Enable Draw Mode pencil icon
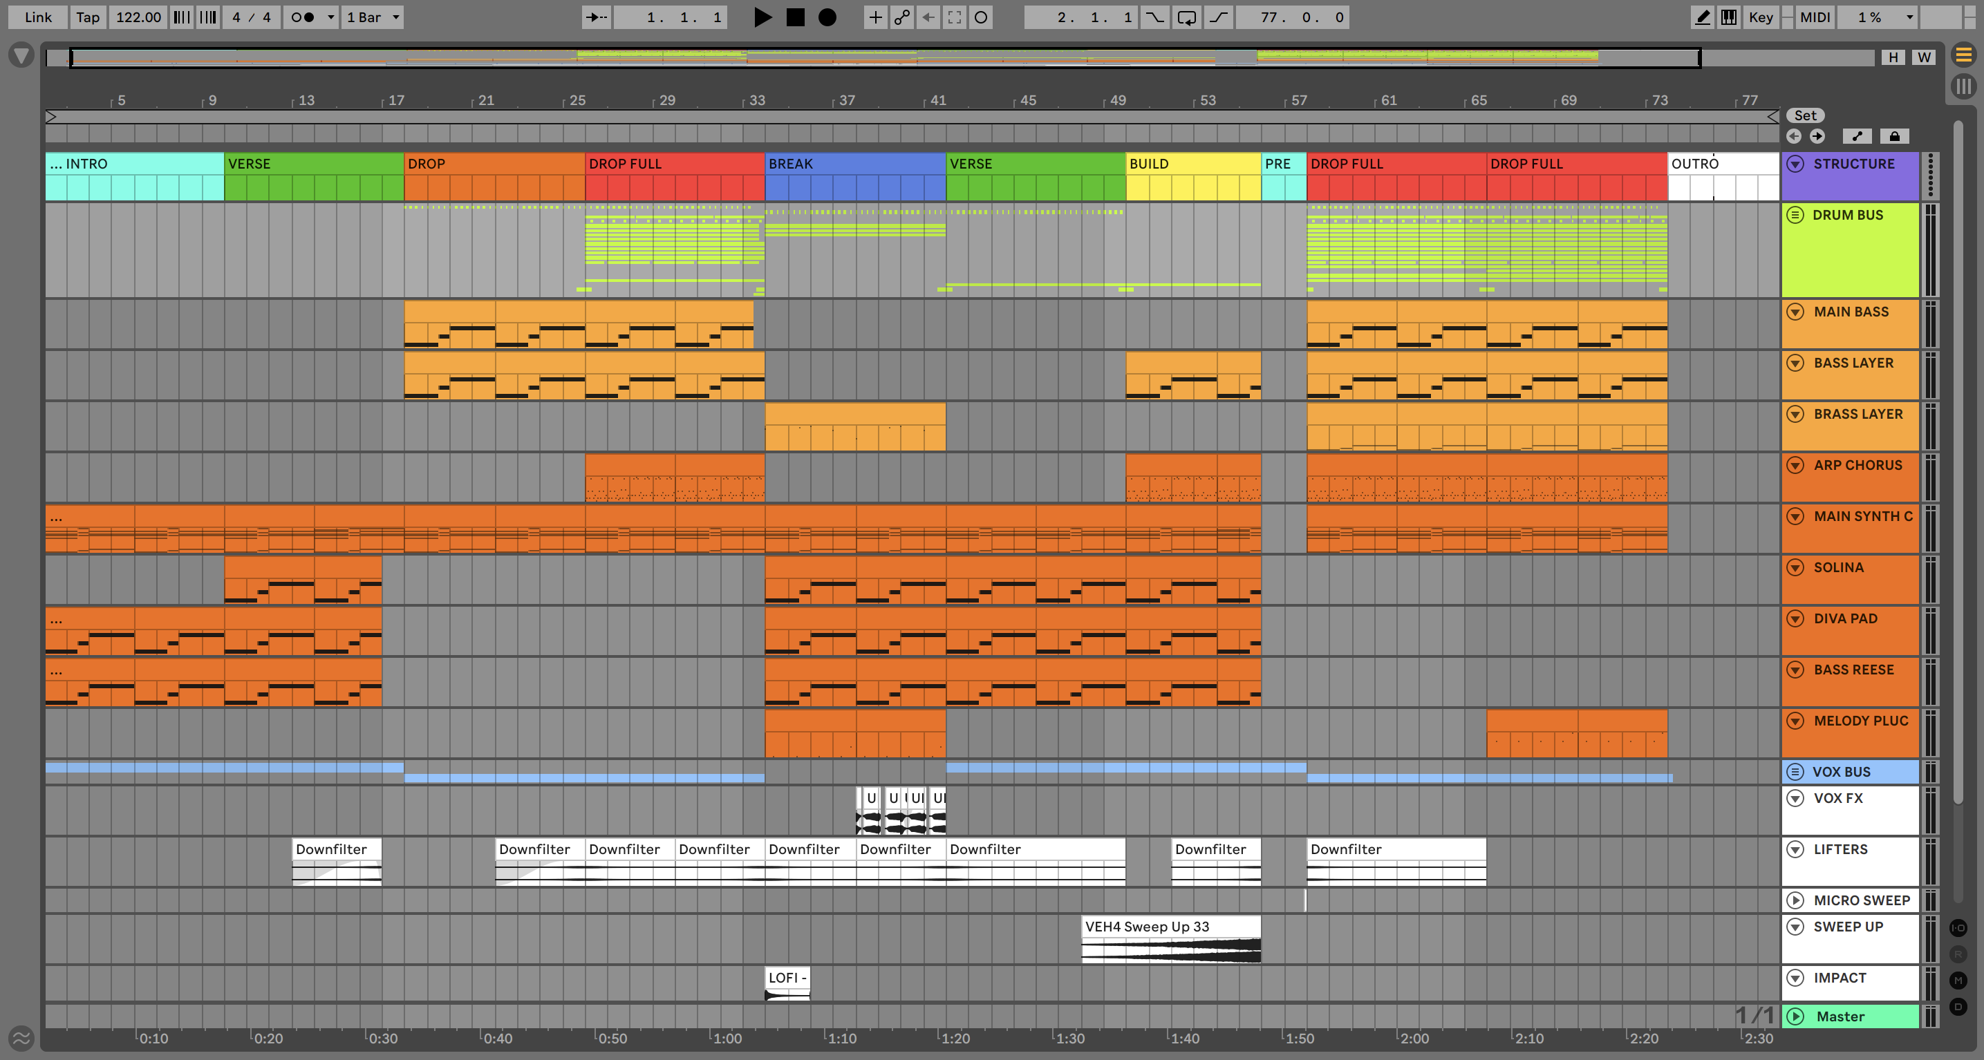This screenshot has height=1060, width=1984. (1703, 17)
